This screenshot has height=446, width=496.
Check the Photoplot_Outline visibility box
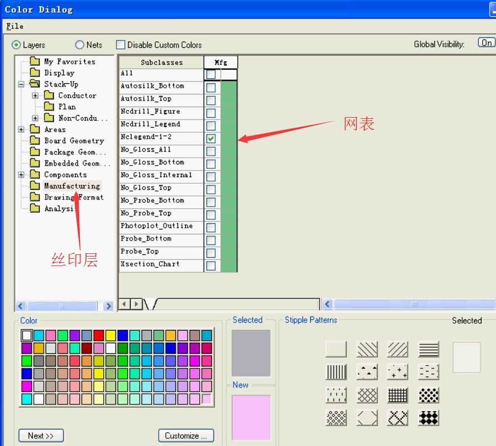(x=211, y=227)
